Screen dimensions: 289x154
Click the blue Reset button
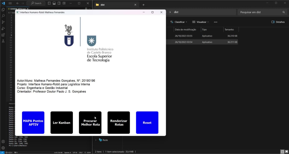pos(147,123)
